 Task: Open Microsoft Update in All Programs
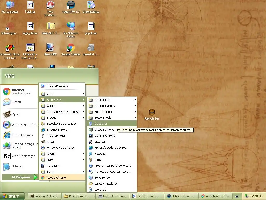[62, 86]
